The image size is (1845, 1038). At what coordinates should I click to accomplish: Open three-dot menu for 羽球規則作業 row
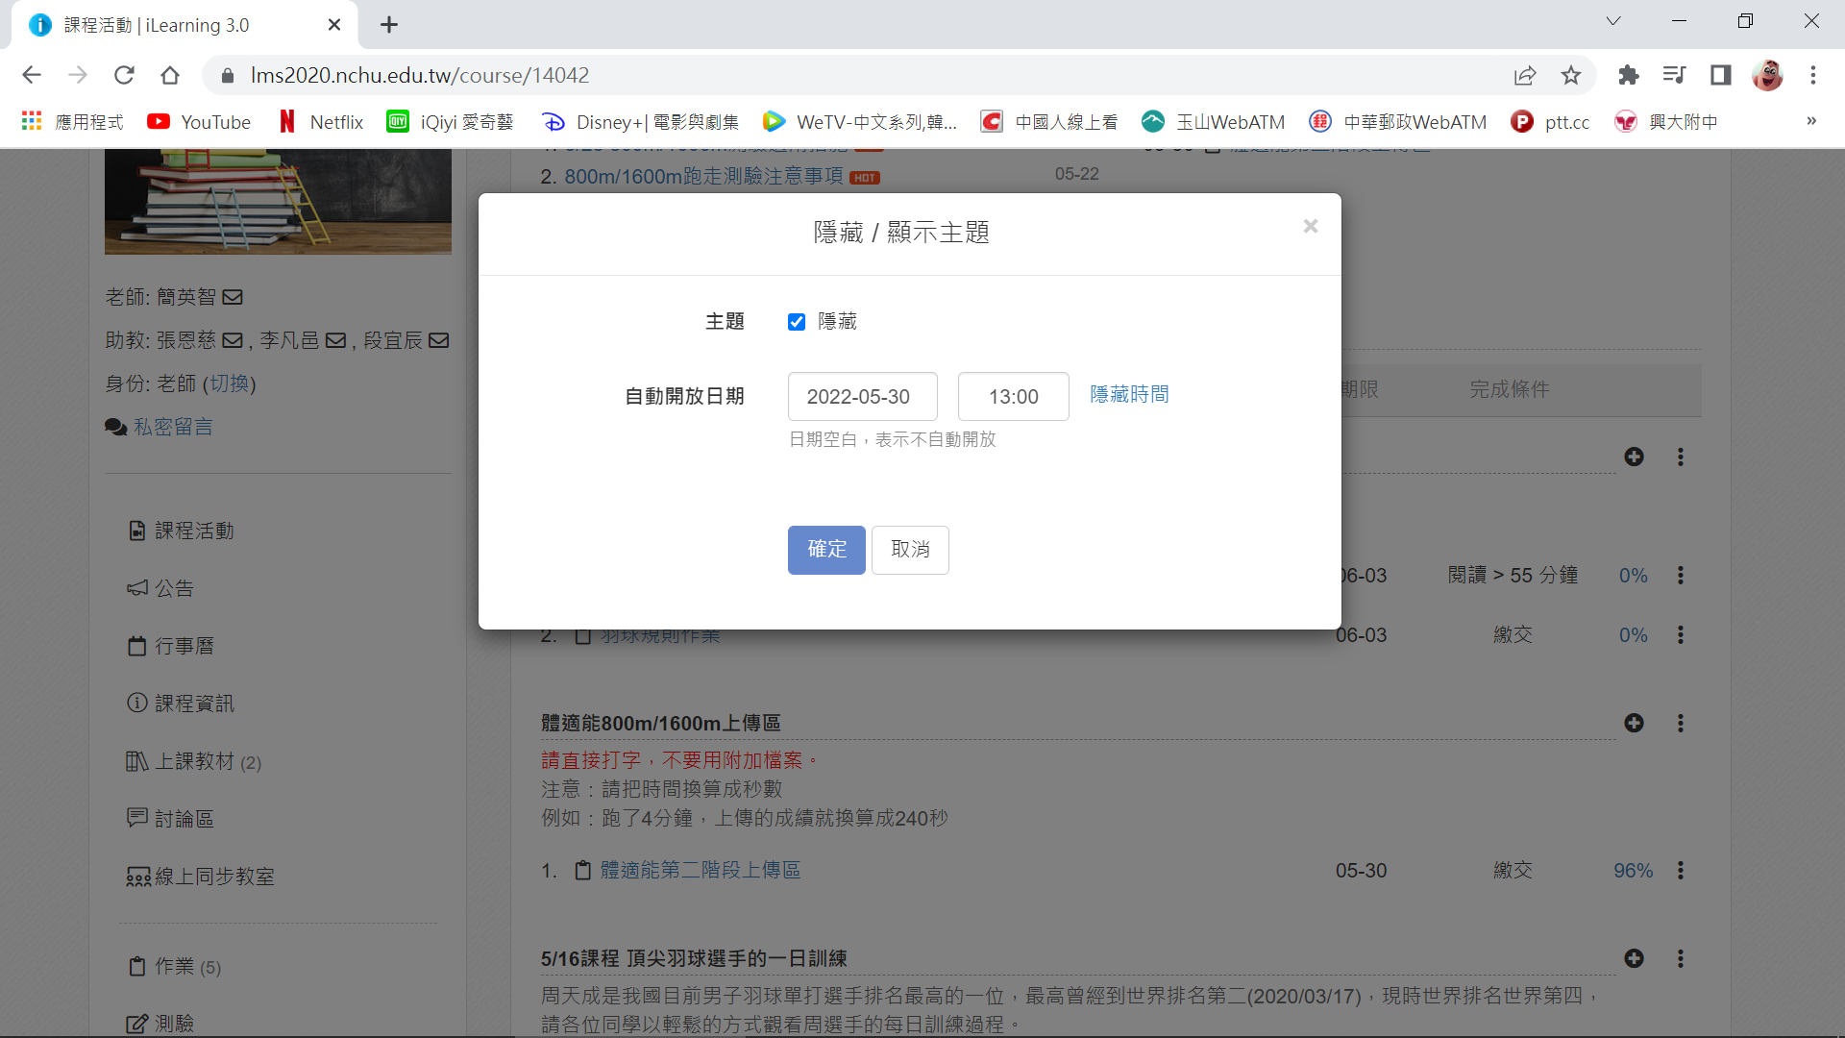[1681, 634]
